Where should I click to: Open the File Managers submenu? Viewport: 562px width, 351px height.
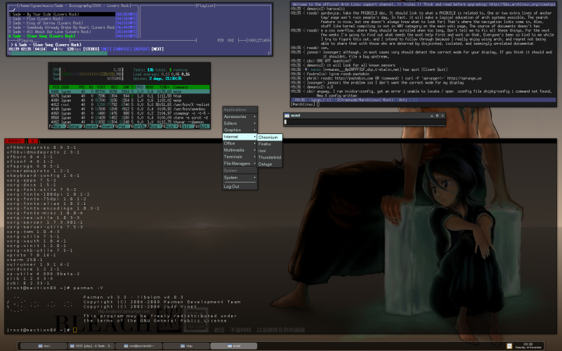(x=240, y=164)
